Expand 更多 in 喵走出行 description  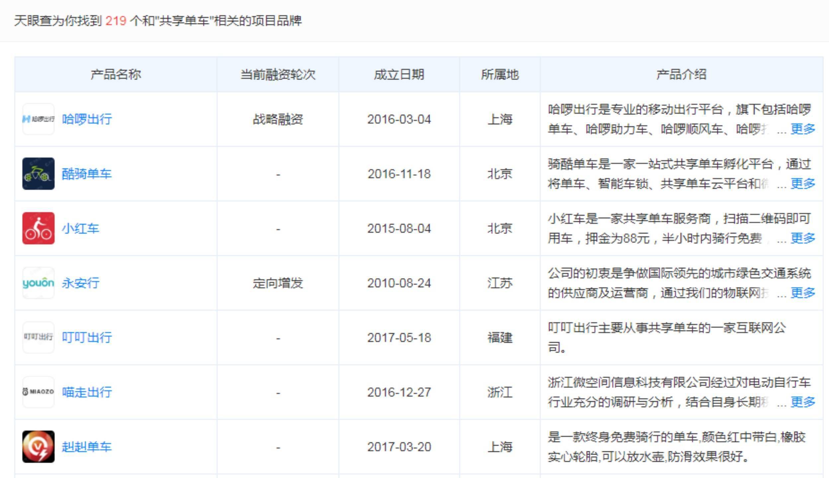(x=803, y=402)
